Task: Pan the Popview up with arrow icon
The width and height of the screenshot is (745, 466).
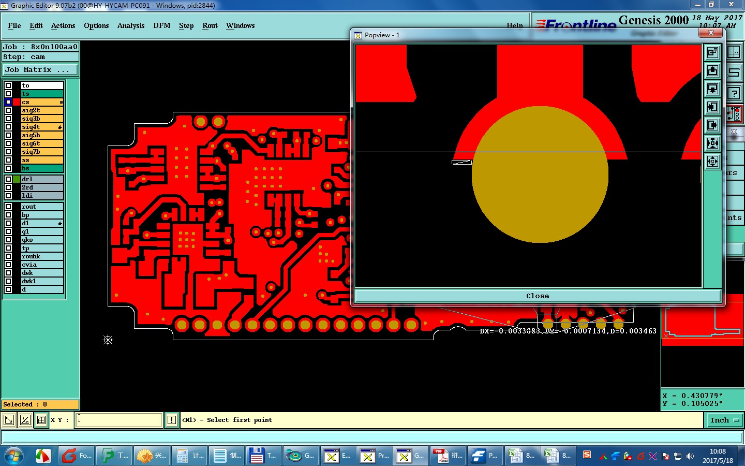Action: coord(713,70)
